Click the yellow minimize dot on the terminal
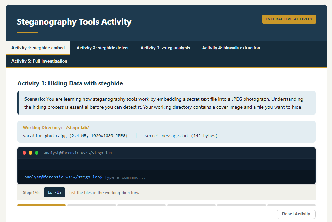 pos(30,152)
